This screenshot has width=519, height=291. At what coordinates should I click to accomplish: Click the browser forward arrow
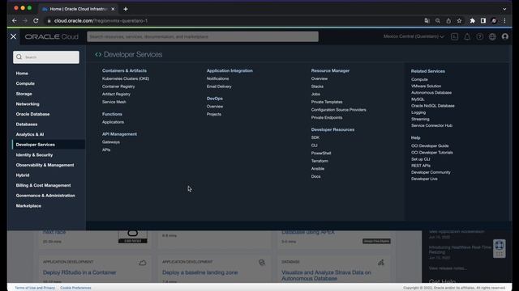click(25, 20)
